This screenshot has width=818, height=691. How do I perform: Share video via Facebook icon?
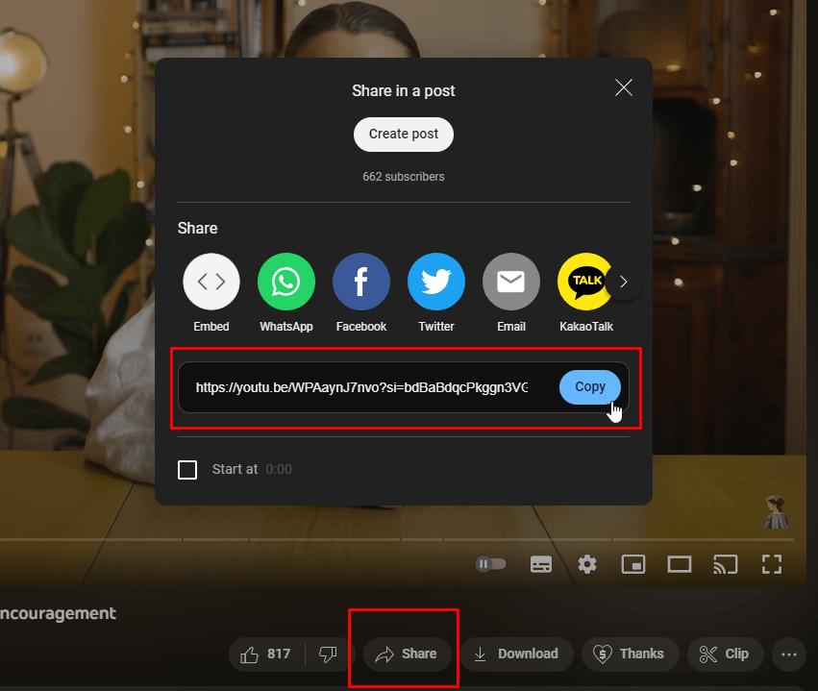click(x=361, y=282)
